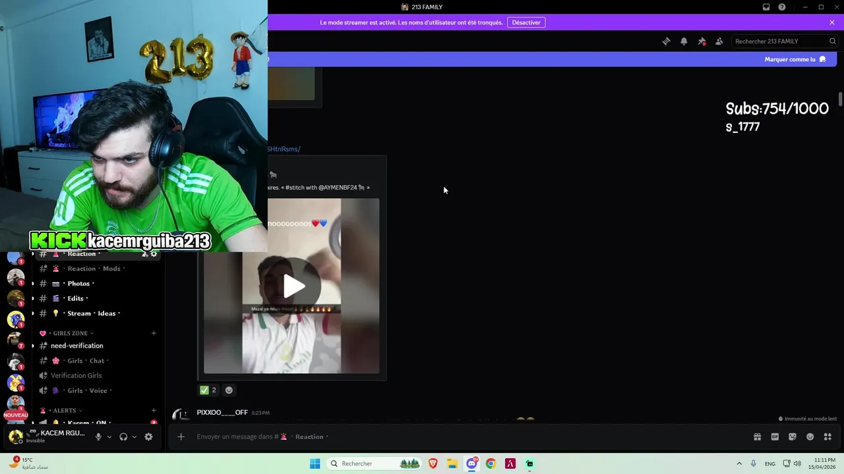Image resolution: width=844 pixels, height=474 pixels.
Task: Open the apps launcher icon
Action: click(x=828, y=436)
